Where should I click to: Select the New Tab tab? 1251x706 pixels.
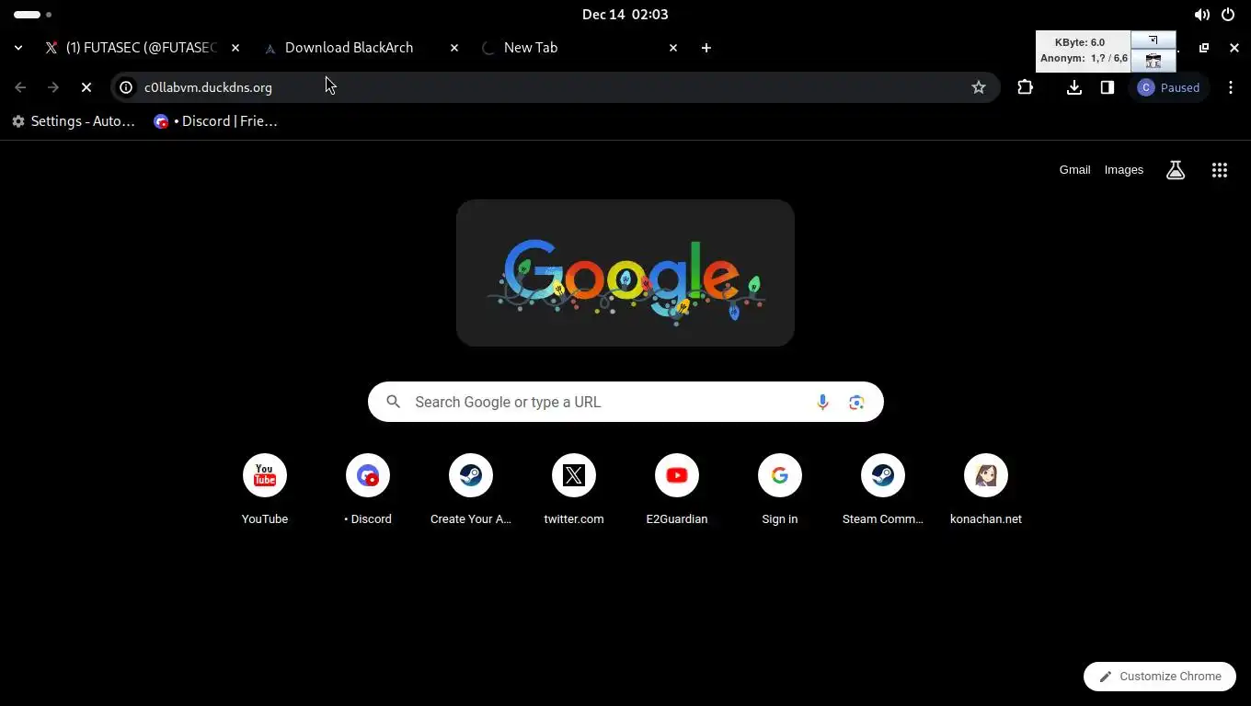[579, 48]
